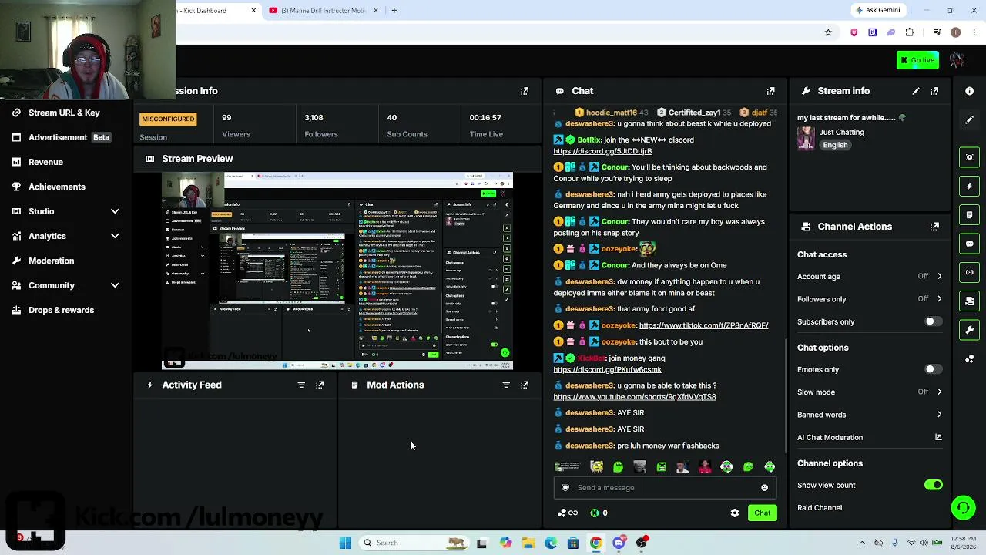Open Drops & rewards page
986x555 pixels.
[61, 310]
